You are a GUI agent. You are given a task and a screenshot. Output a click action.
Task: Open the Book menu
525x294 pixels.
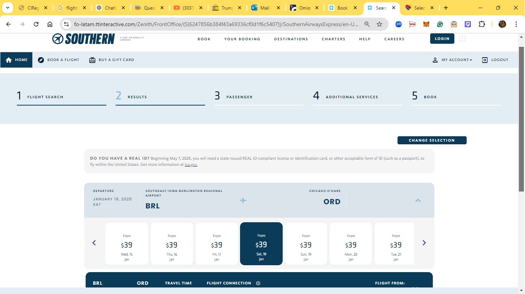[x=204, y=39]
